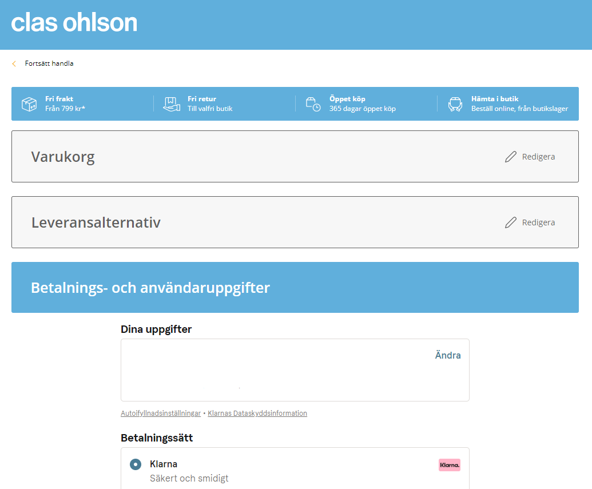The width and height of the screenshot is (592, 489).
Task: Click Redigera text in Varukorg row
Action: pyautogui.click(x=538, y=157)
